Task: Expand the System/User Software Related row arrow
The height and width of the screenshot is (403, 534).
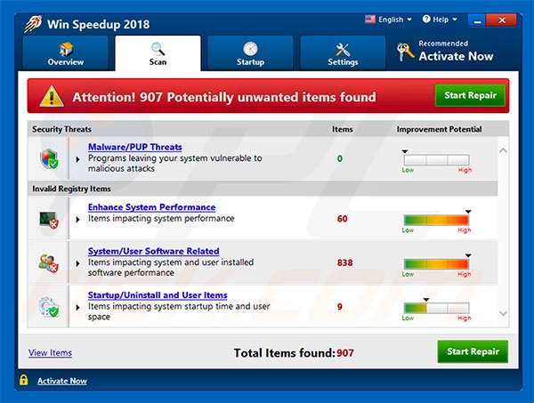Action: (78, 263)
